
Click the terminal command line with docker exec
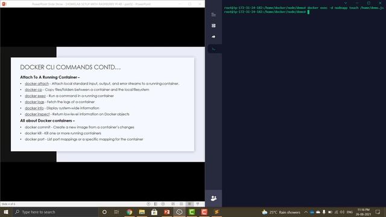304,8
